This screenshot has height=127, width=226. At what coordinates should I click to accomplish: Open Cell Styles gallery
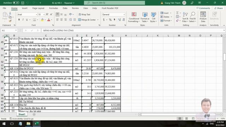click(154, 17)
